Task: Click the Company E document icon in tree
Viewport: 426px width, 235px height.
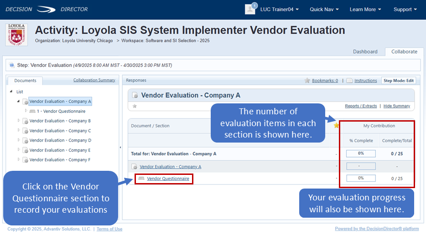Action: [x=25, y=150]
